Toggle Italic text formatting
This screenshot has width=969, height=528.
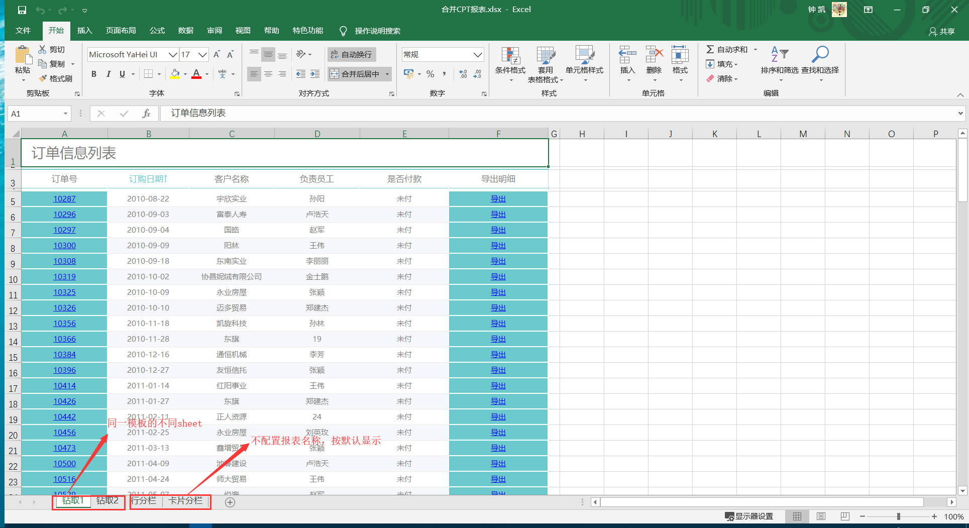pos(108,74)
